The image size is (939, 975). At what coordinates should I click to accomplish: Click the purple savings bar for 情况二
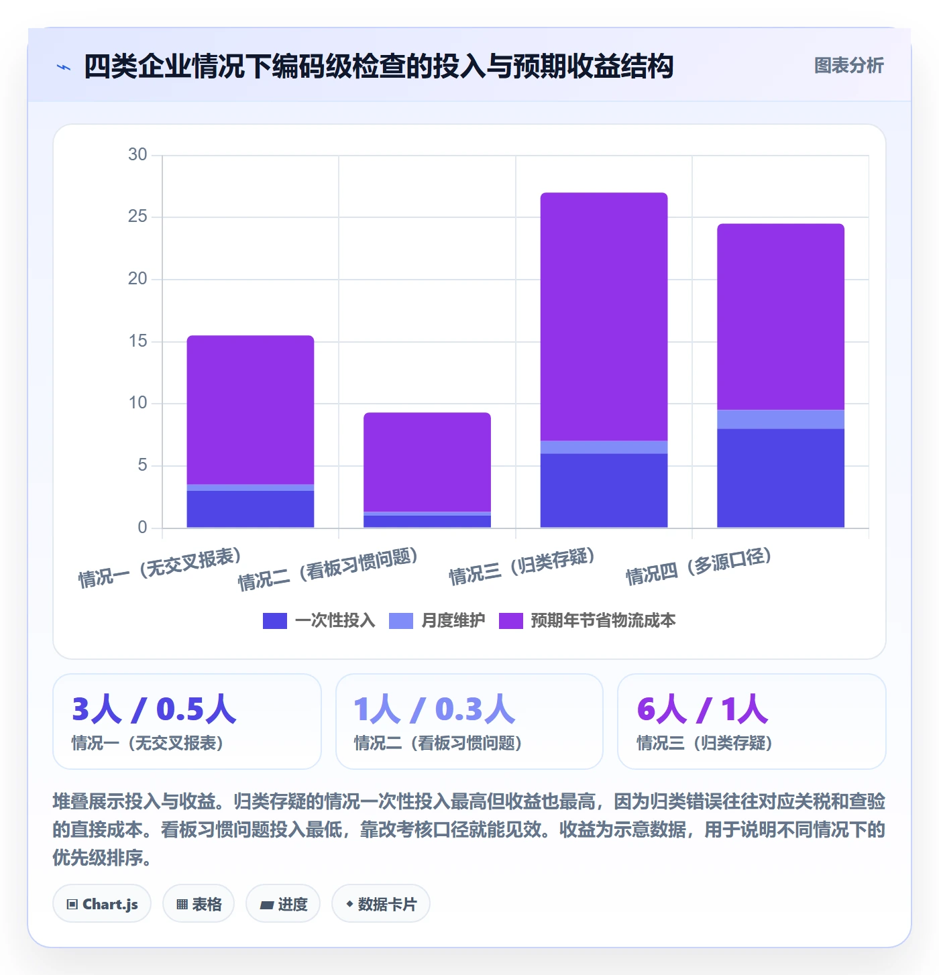(427, 462)
